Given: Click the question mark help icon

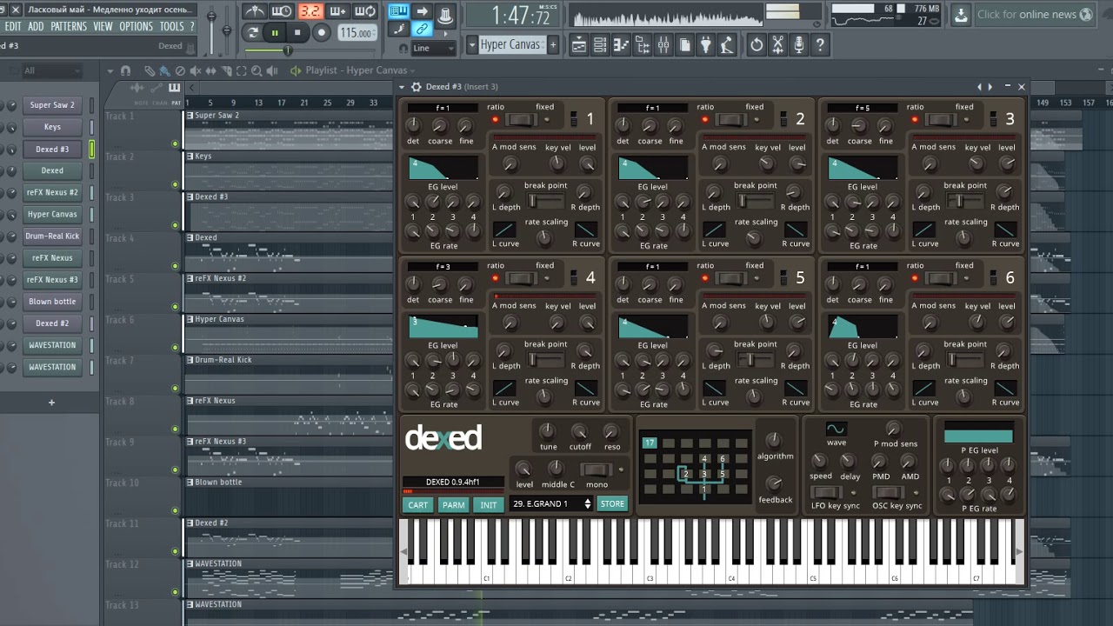Looking at the screenshot, I should click(x=820, y=44).
